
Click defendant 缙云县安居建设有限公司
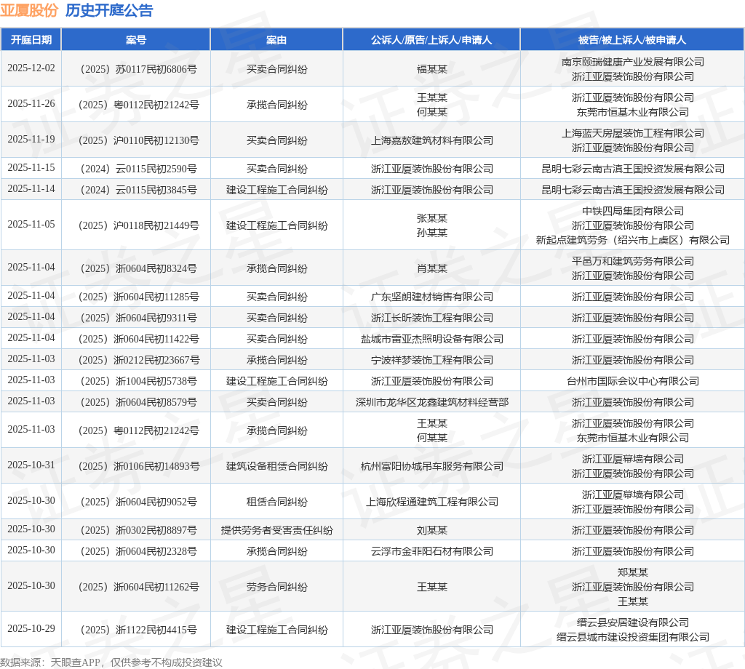[633, 622]
